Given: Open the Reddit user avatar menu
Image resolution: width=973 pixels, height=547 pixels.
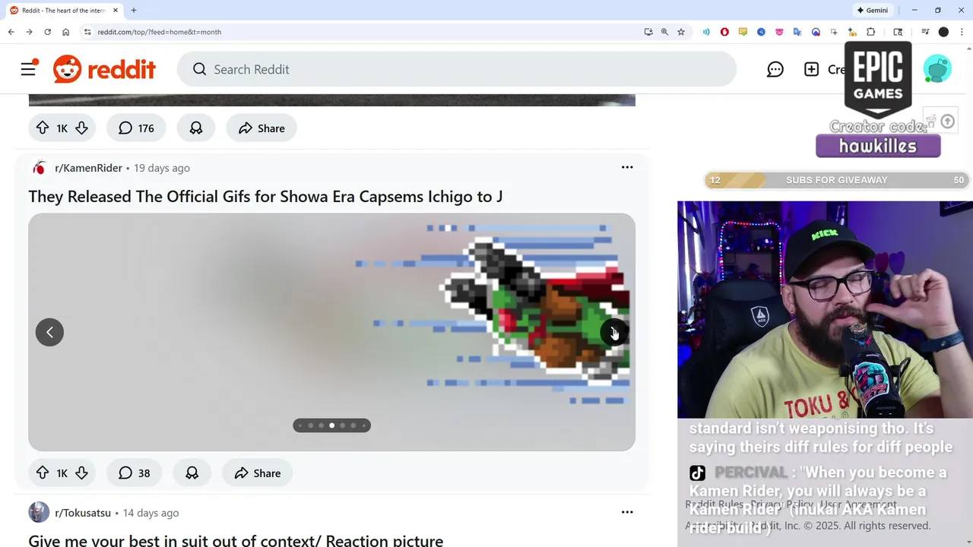Looking at the screenshot, I should point(937,69).
